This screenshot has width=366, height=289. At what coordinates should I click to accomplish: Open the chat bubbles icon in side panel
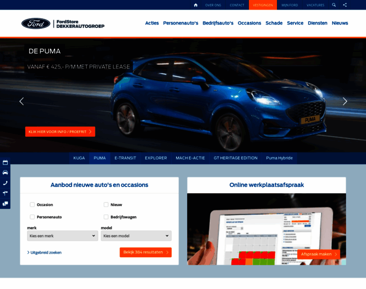5,204
